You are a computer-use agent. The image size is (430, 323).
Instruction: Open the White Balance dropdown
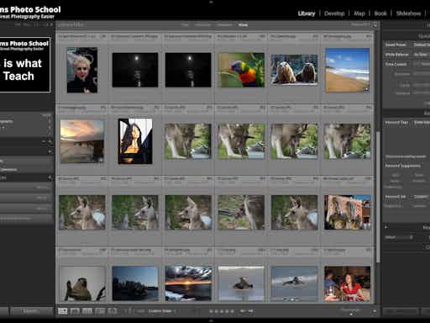pyautogui.click(x=421, y=55)
